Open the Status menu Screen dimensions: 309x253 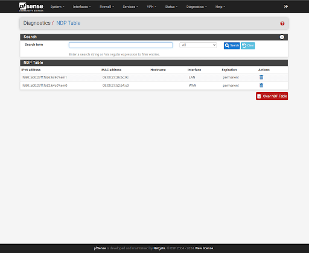171,7
